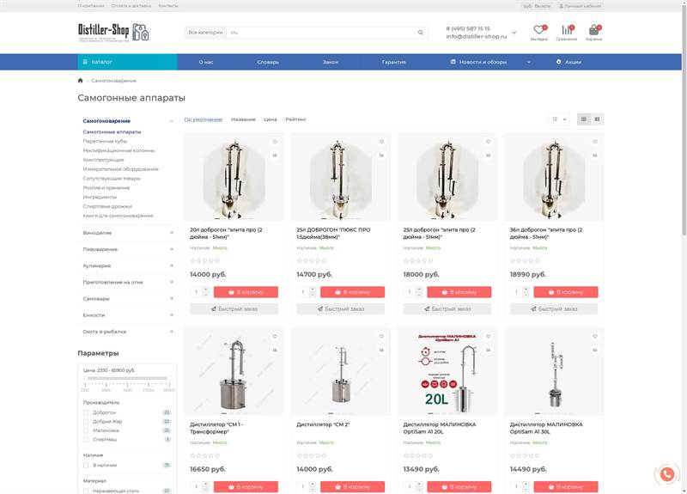Go to the Гарантия menu item

(x=394, y=62)
